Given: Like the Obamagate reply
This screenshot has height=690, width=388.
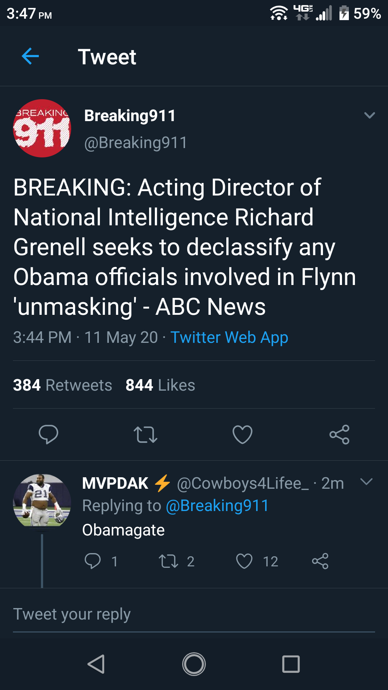Looking at the screenshot, I should pyautogui.click(x=244, y=561).
